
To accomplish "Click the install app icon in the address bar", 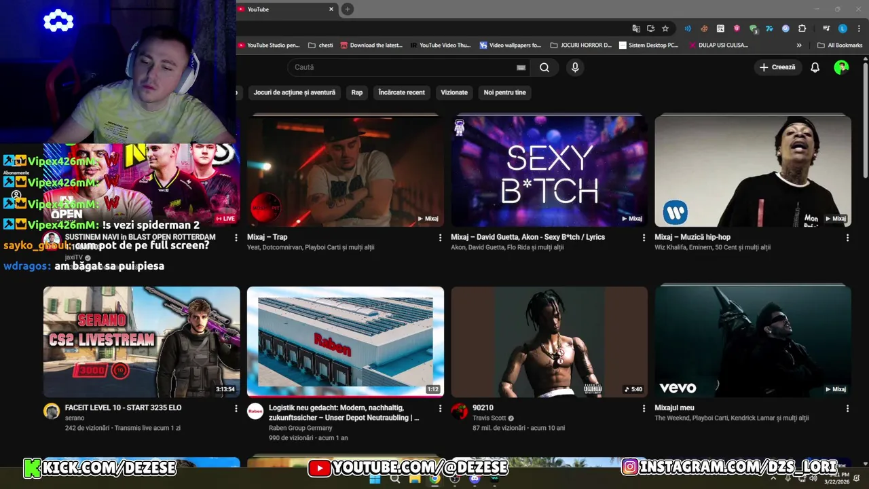I will [650, 29].
